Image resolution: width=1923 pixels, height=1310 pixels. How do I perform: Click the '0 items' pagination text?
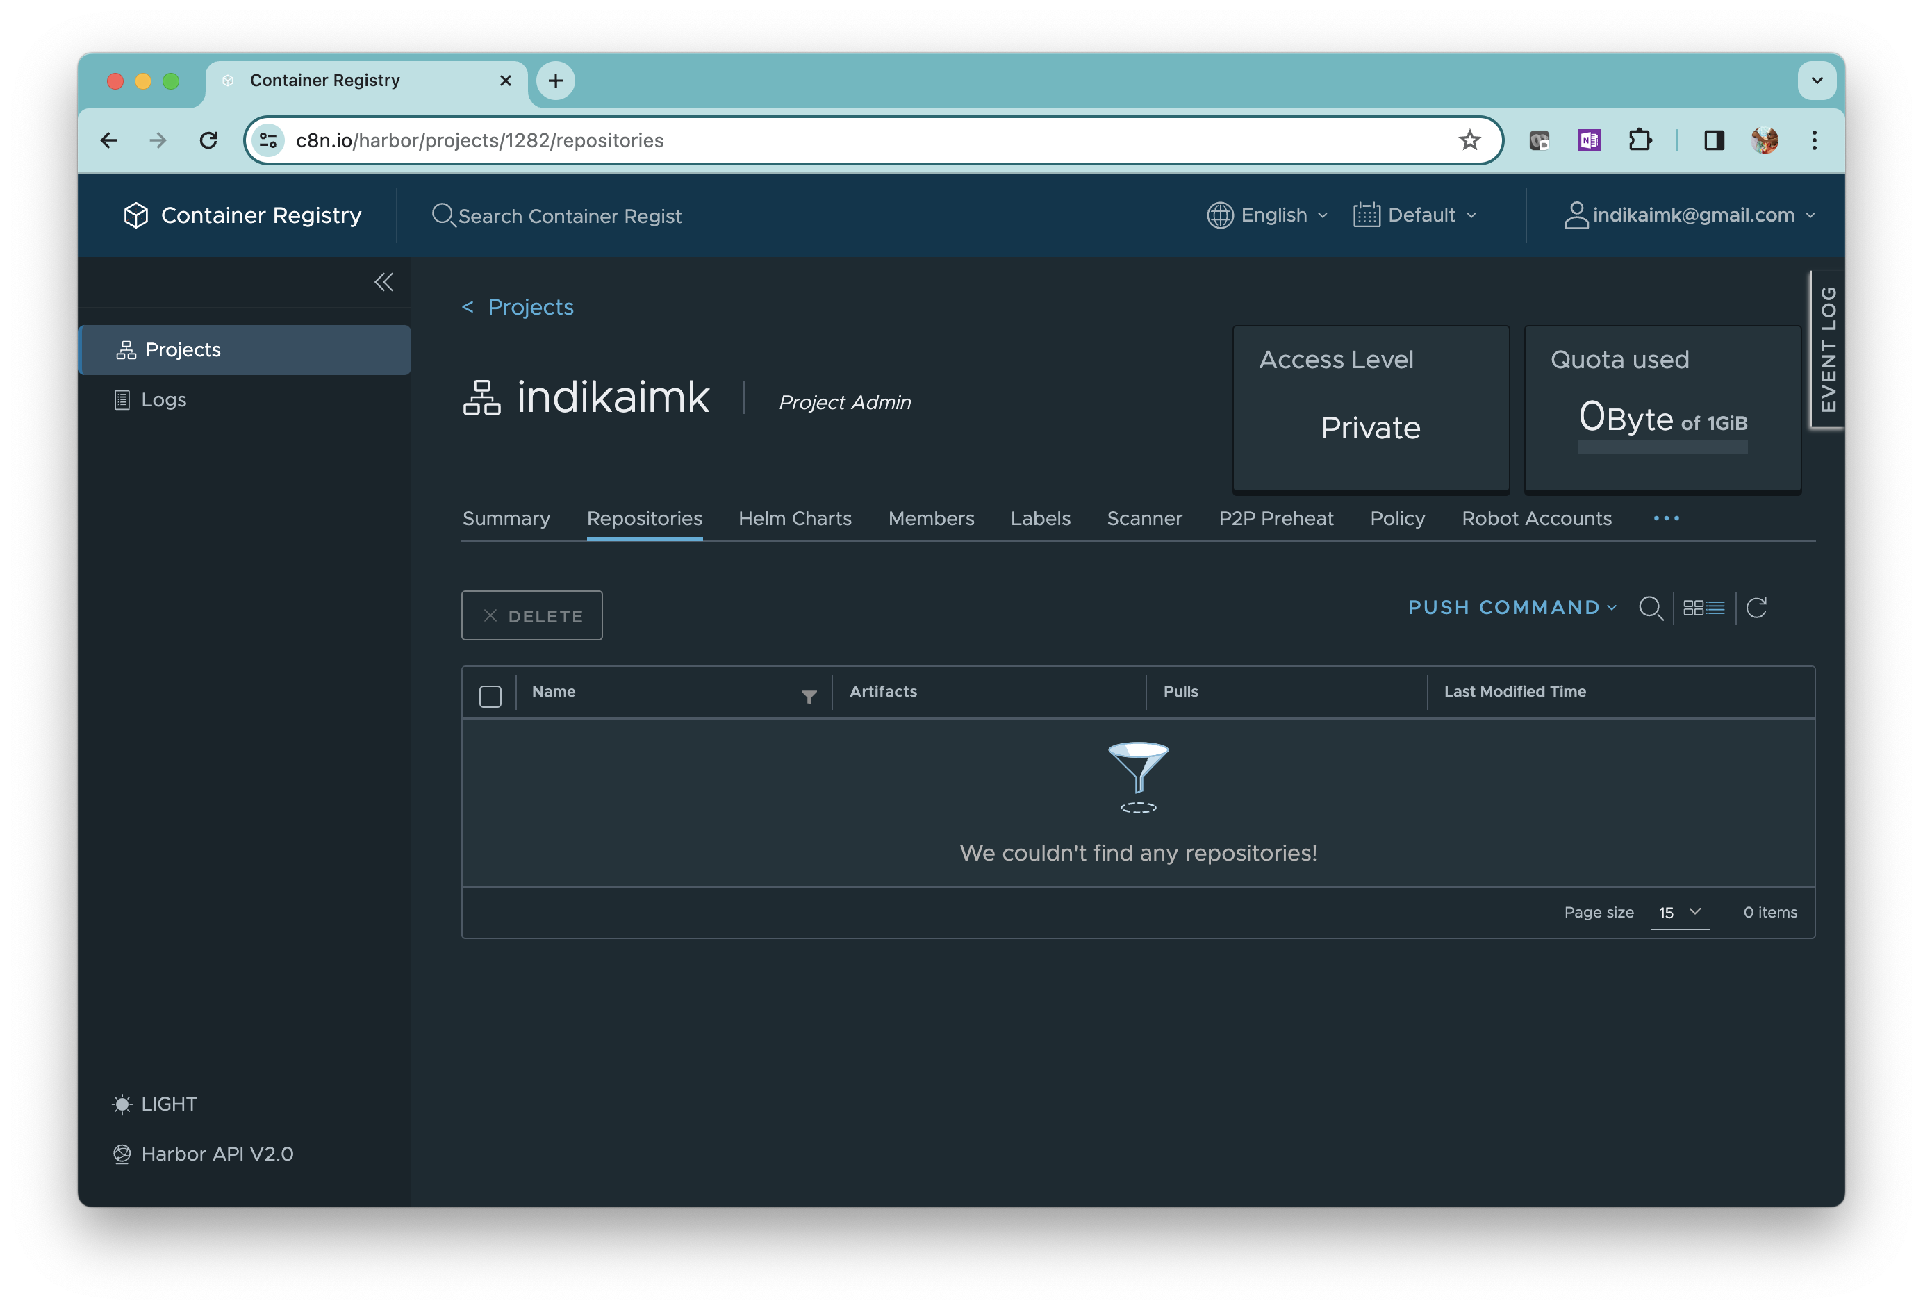[1770, 912]
